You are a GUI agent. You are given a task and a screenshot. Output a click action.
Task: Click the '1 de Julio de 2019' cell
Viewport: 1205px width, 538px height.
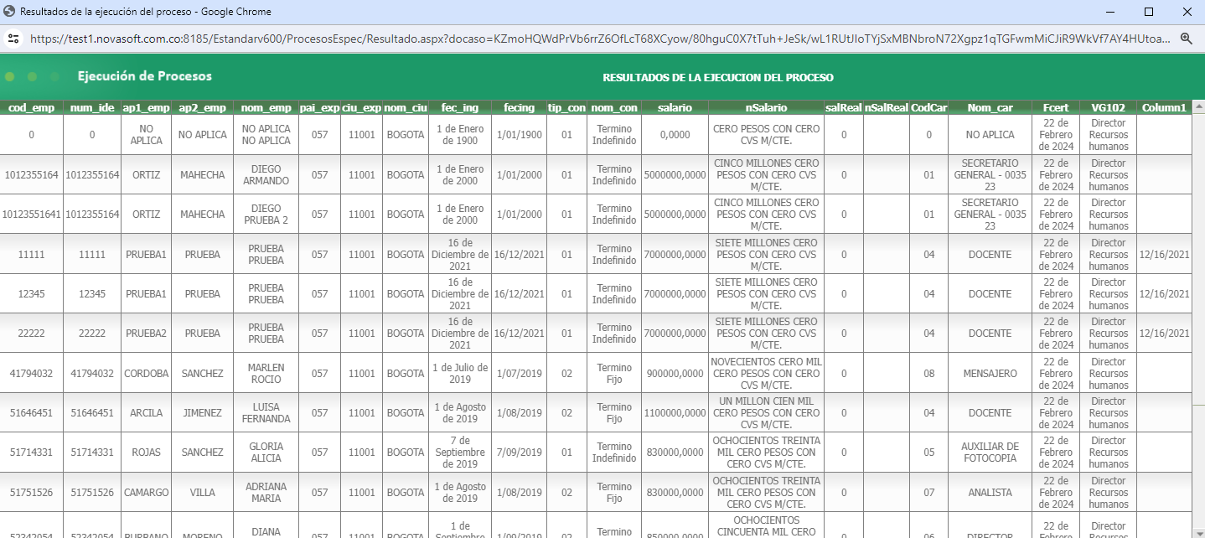[460, 374]
